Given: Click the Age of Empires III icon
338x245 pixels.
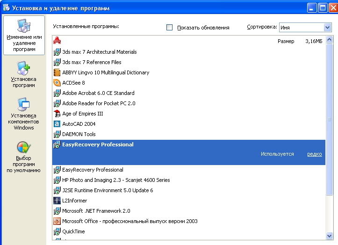Looking at the screenshot, I should [57, 114].
